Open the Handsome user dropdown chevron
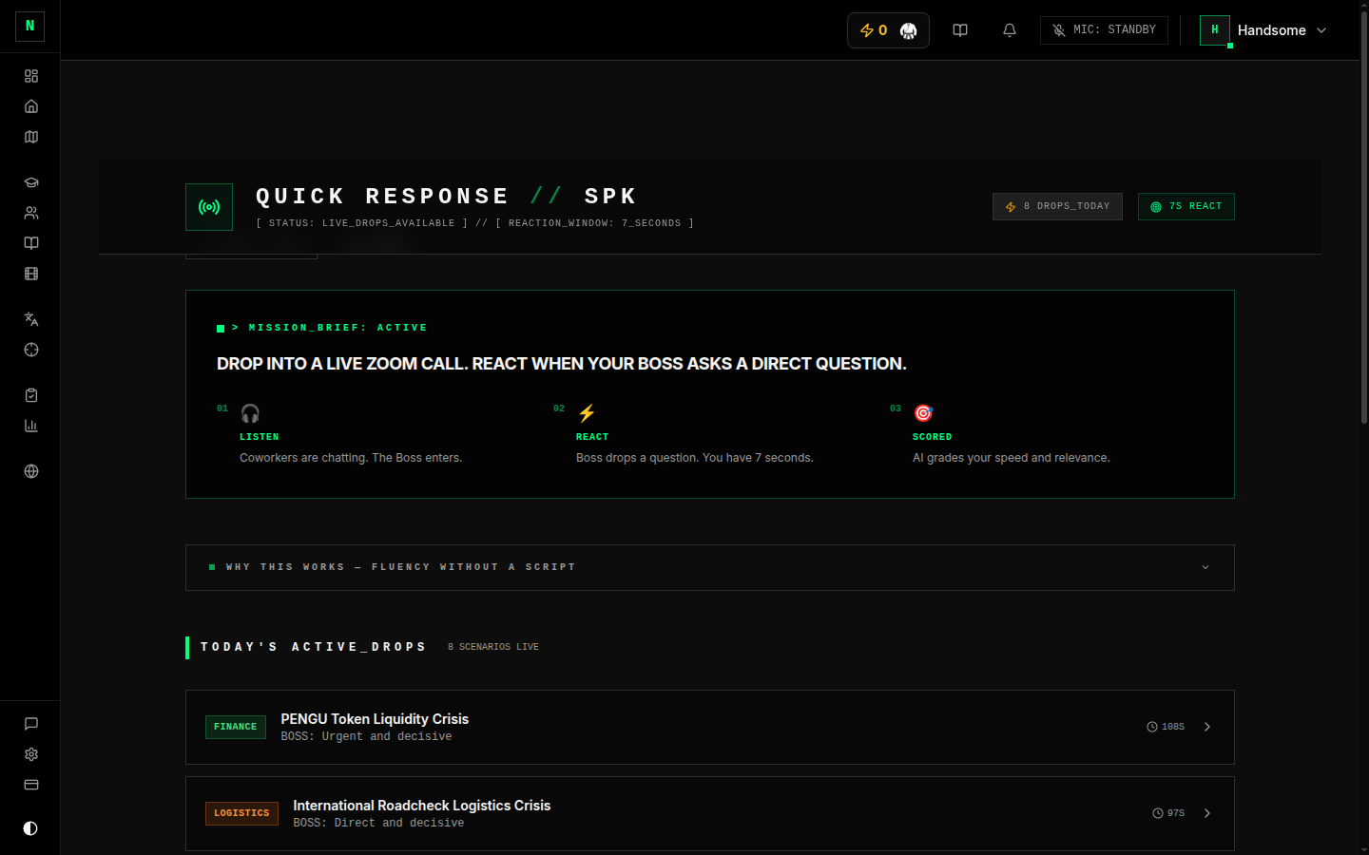The width and height of the screenshot is (1369, 855). (1321, 30)
